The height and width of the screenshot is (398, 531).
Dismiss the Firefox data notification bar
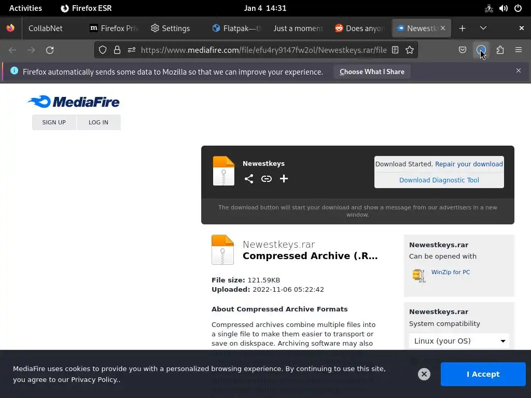519,70
